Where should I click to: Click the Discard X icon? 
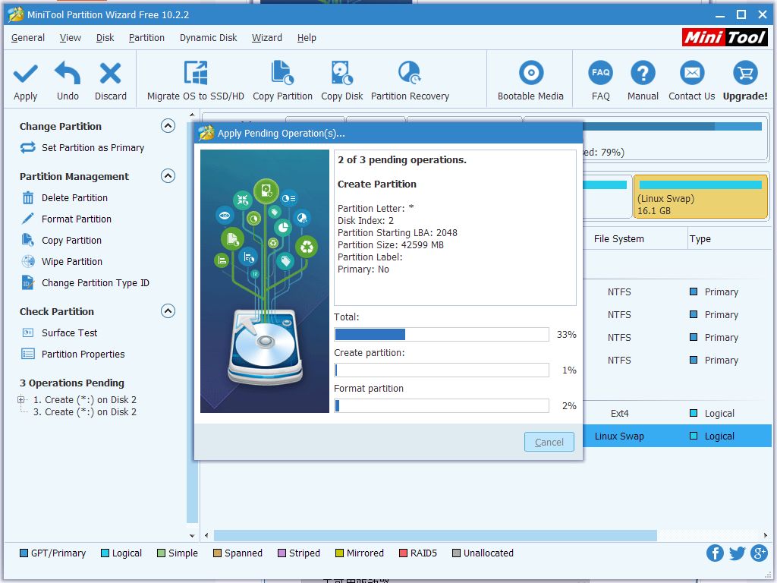click(x=110, y=74)
